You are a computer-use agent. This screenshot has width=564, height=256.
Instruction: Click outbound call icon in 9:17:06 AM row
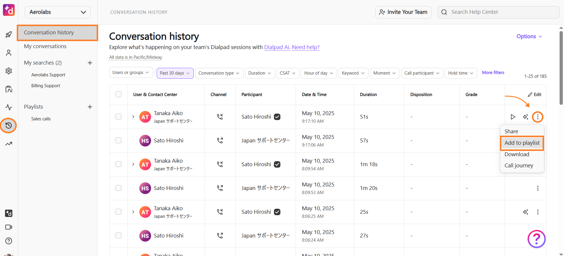click(220, 141)
